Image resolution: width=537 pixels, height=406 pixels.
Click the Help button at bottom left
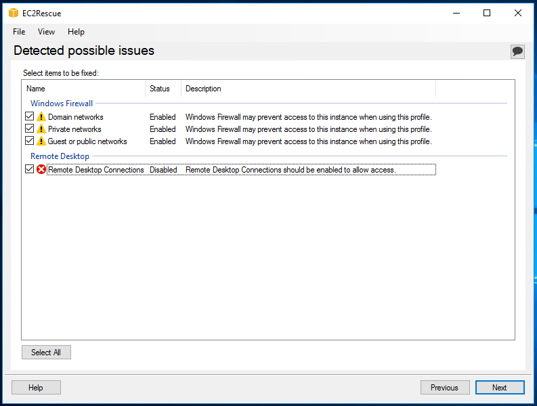point(36,388)
